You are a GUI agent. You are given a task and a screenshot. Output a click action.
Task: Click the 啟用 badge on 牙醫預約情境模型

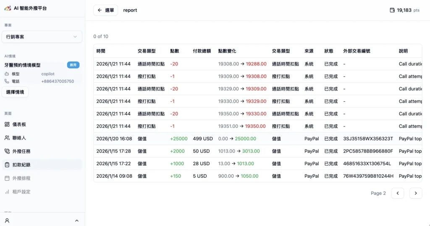73,65
